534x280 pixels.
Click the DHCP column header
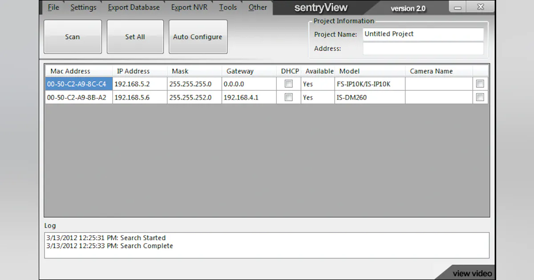290,71
